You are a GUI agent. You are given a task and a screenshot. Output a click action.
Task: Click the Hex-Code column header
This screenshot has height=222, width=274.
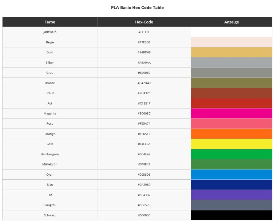point(144,22)
